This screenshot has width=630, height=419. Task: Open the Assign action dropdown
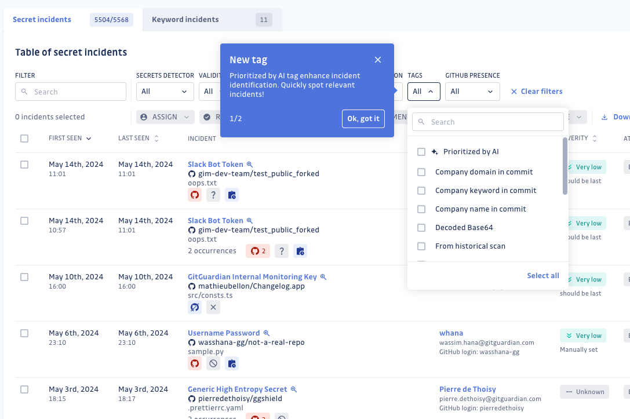pyautogui.click(x=165, y=117)
